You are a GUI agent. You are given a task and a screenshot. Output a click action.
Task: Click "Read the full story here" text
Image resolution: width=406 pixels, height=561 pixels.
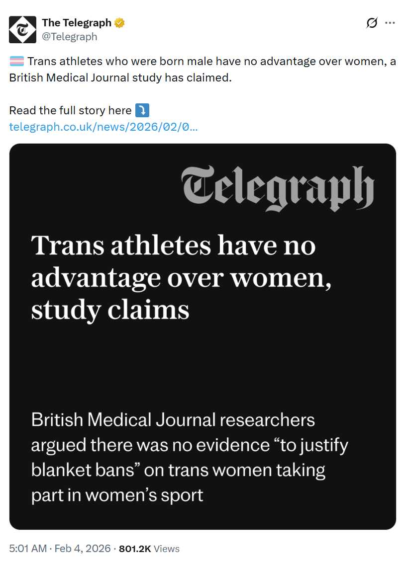coord(70,110)
